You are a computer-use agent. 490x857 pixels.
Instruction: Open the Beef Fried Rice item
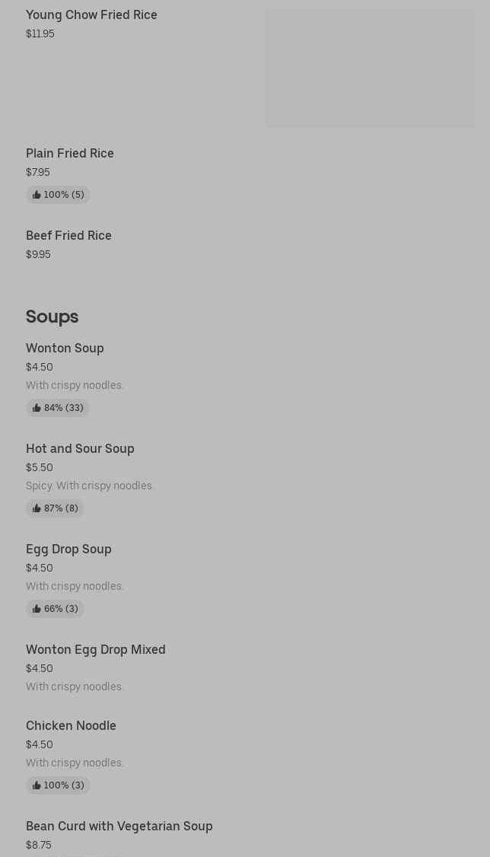tap(68, 235)
